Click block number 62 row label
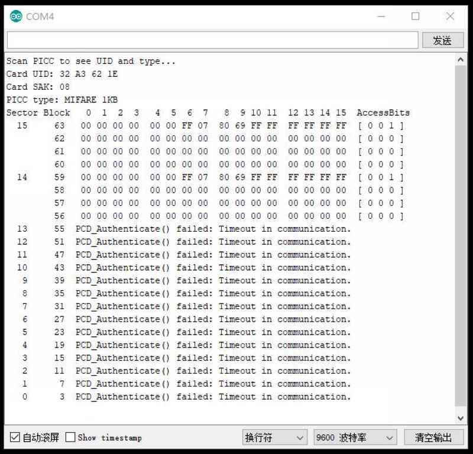473x454 pixels. 60,138
